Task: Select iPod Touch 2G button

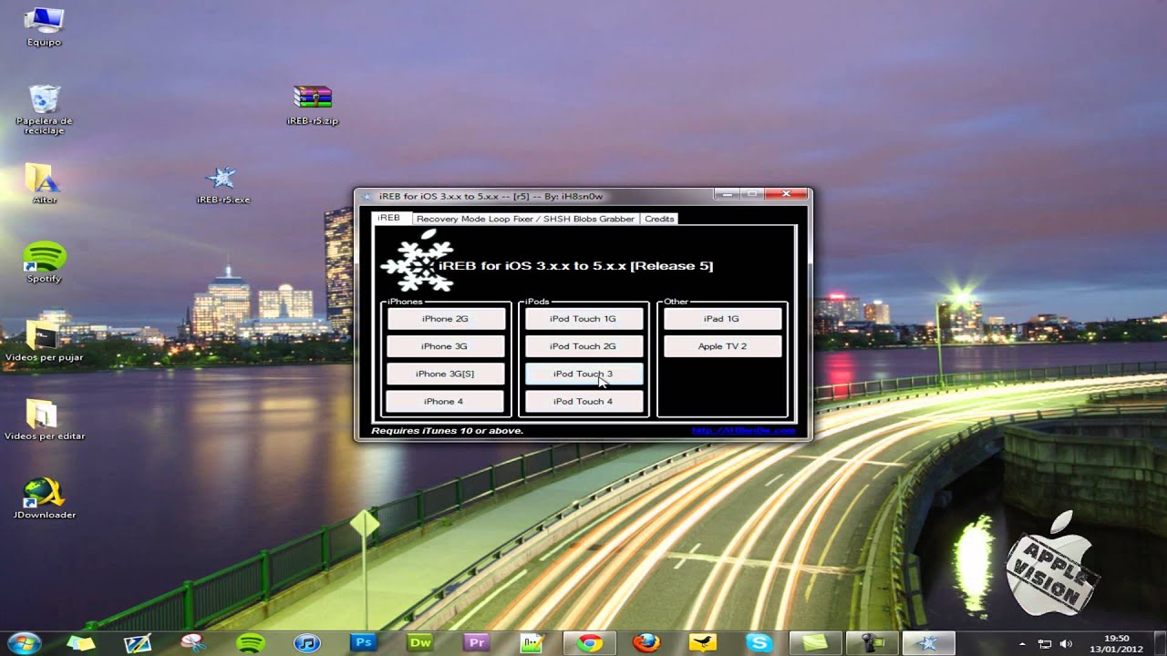Action: [583, 346]
